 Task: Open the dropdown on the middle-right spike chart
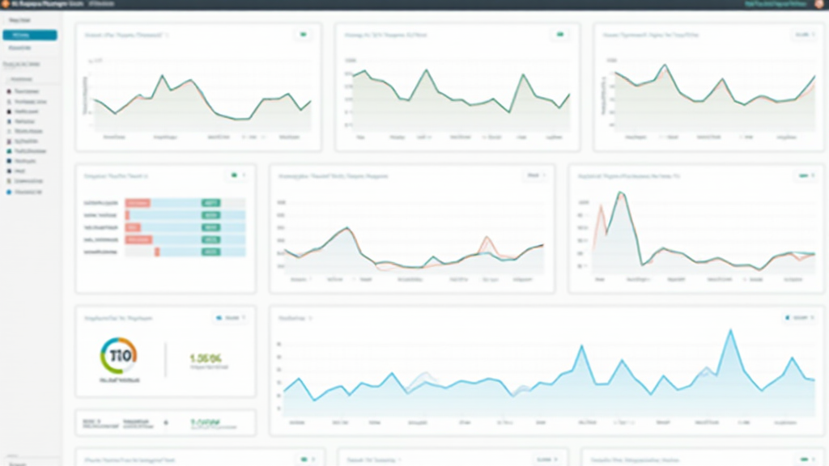coord(806,175)
